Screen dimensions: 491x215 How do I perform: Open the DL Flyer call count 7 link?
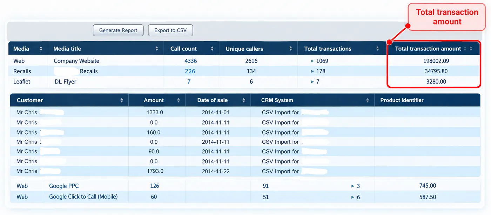tap(189, 82)
